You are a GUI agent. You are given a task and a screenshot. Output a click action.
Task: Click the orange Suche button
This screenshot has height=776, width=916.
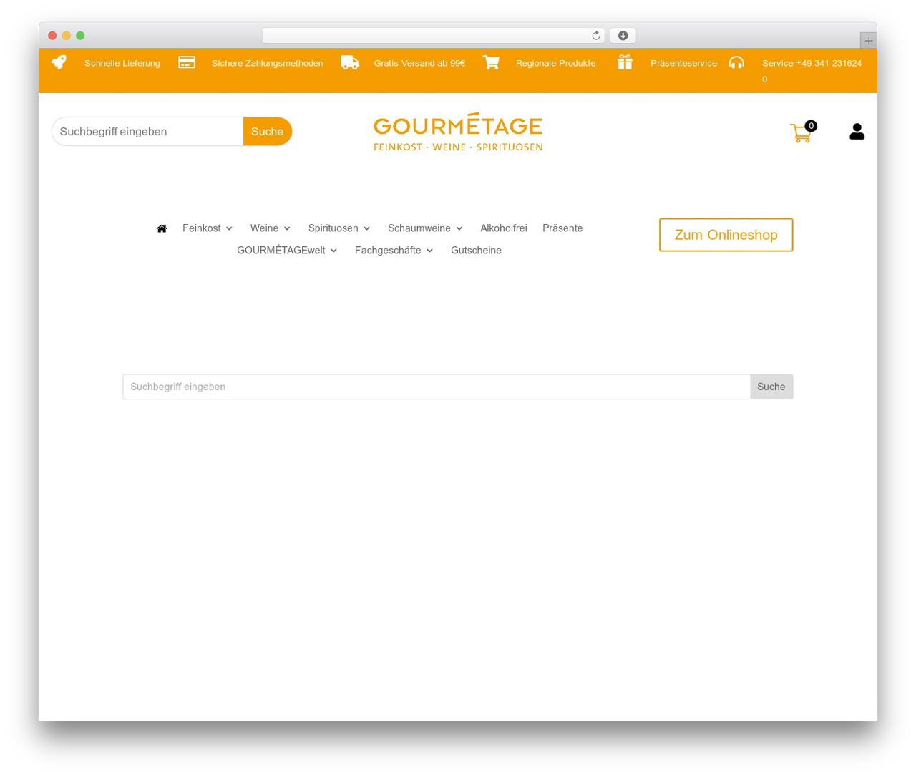pyautogui.click(x=268, y=132)
